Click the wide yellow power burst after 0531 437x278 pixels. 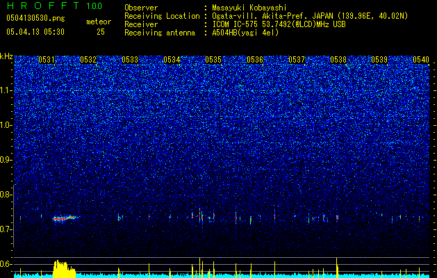pos(65,269)
